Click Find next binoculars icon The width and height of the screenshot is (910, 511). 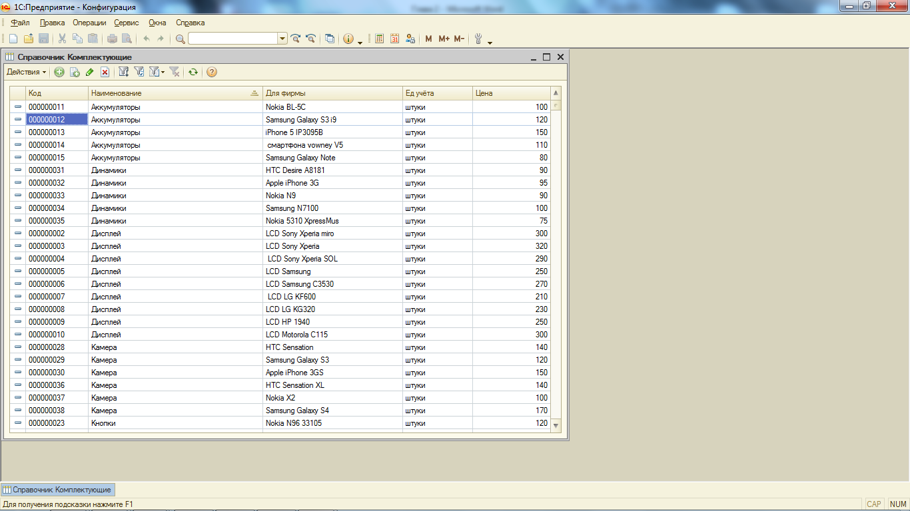[296, 39]
